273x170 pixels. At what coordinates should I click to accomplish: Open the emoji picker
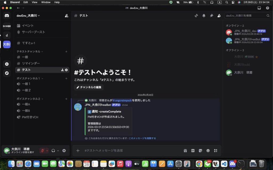pos(208,151)
